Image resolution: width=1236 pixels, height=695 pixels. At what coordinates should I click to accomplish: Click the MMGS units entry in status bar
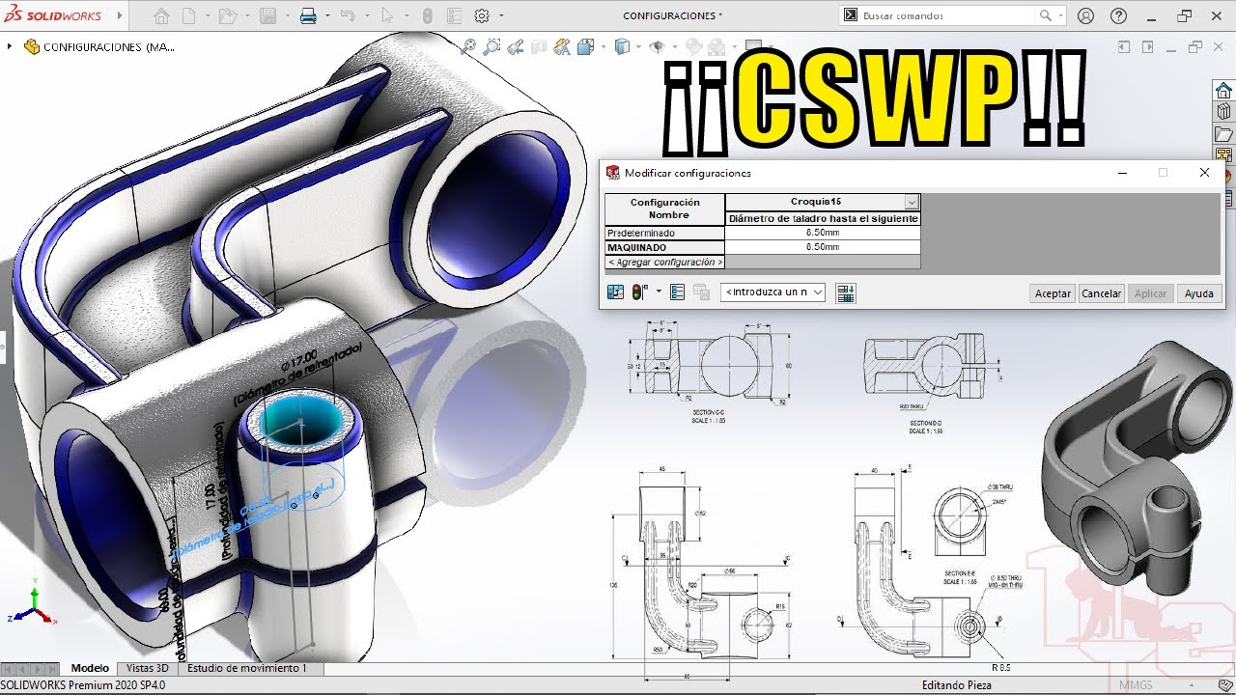coord(1136,685)
